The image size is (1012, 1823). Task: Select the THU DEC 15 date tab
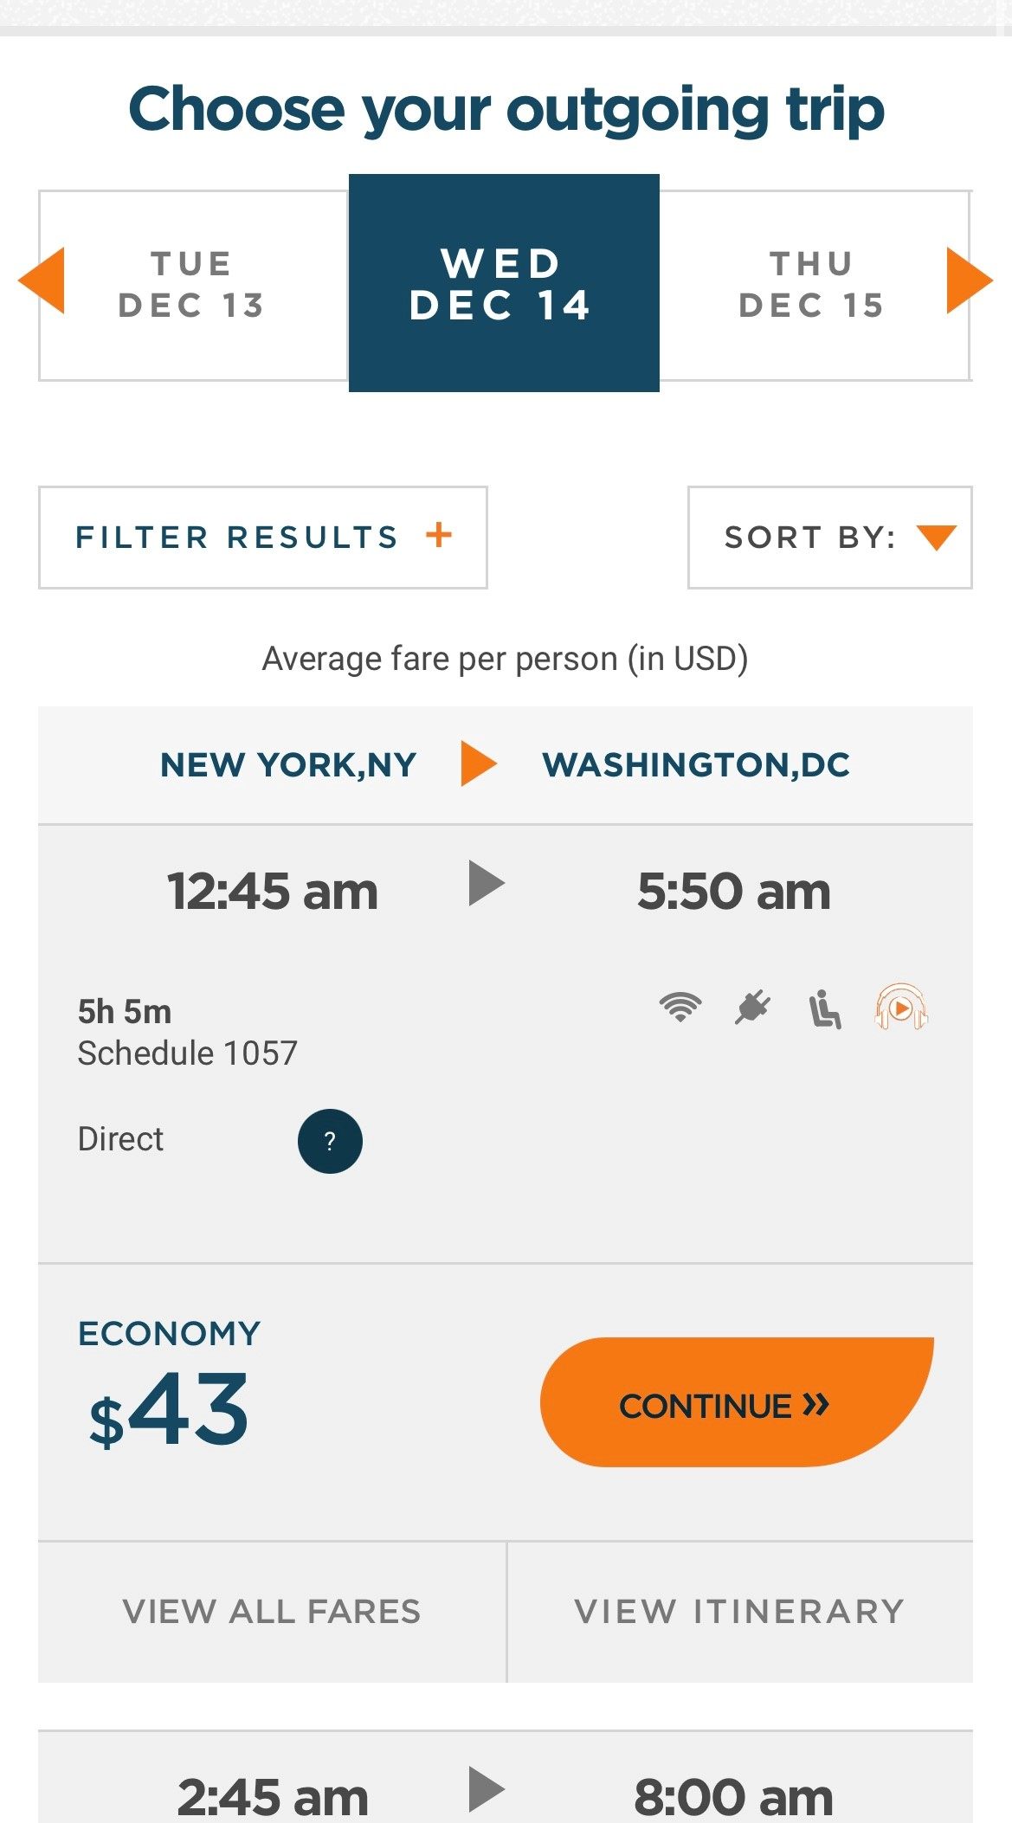(811, 285)
